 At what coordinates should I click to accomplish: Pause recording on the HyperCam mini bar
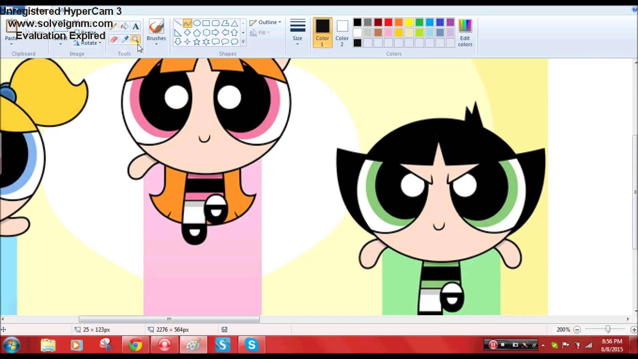[492, 345]
